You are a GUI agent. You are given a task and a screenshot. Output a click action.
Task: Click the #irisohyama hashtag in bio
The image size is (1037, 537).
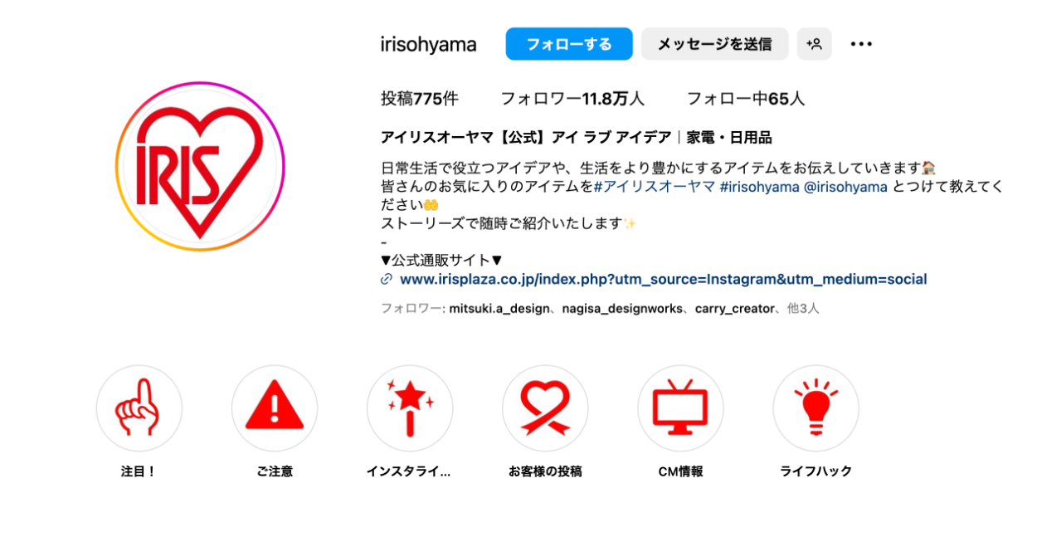pyautogui.click(x=759, y=187)
